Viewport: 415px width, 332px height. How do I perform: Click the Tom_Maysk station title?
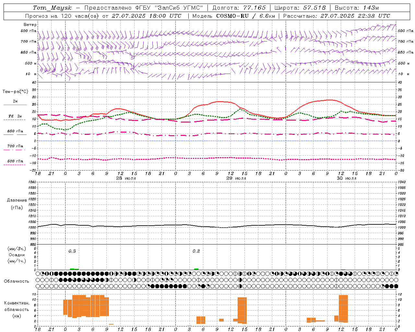[x=52, y=8]
